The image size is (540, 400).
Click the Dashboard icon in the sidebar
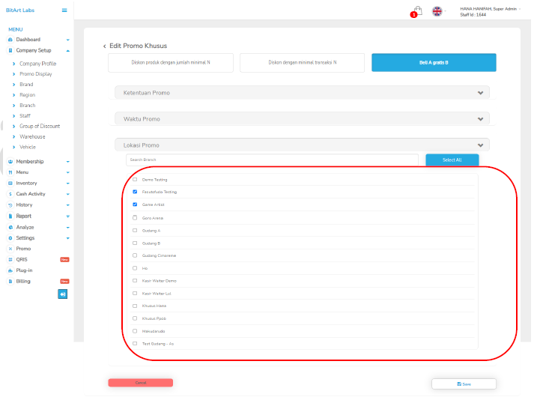click(x=10, y=39)
